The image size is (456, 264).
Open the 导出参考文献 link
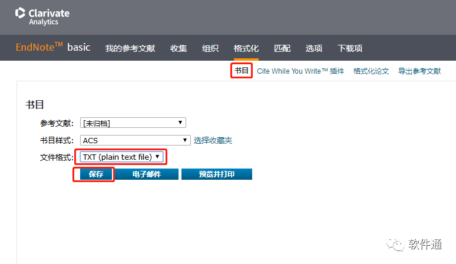pyautogui.click(x=419, y=71)
